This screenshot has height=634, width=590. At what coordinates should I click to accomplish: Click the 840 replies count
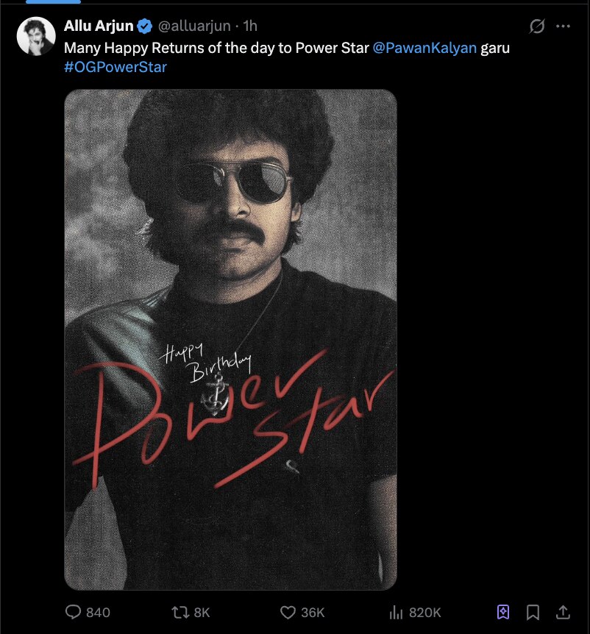click(98, 613)
